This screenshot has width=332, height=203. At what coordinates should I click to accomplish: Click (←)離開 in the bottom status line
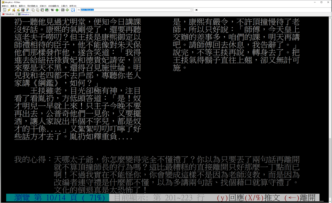[300, 198]
